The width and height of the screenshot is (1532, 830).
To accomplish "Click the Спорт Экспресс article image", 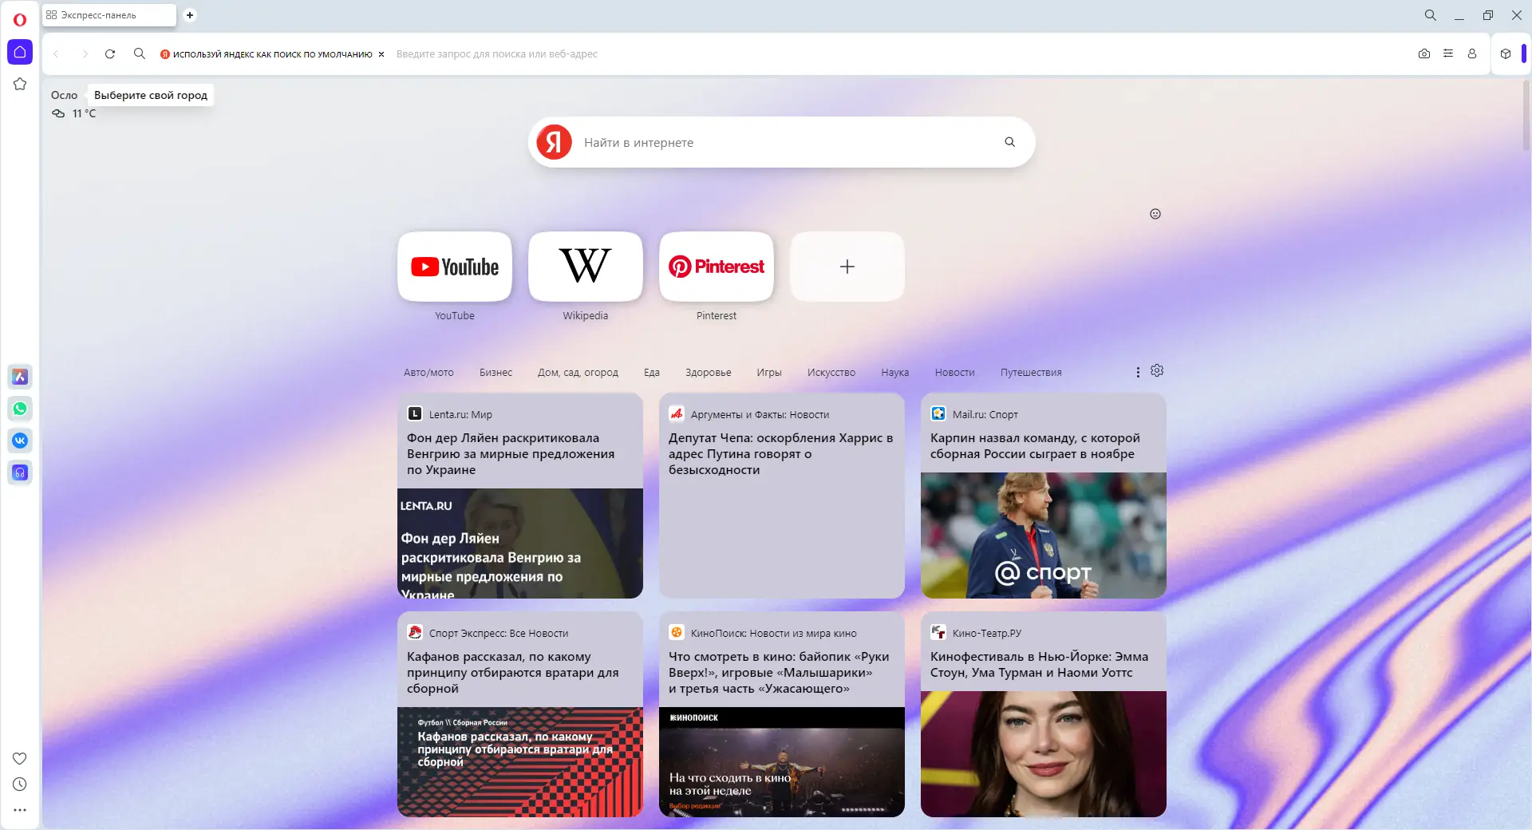I will pos(520,762).
